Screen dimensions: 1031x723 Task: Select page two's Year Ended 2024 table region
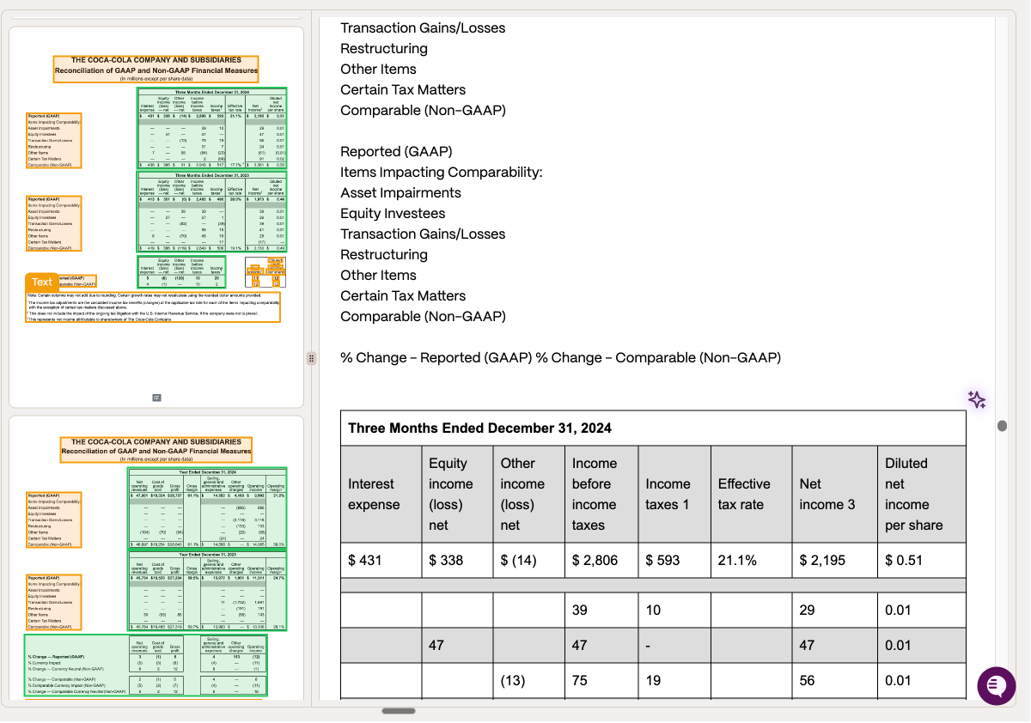click(207, 507)
